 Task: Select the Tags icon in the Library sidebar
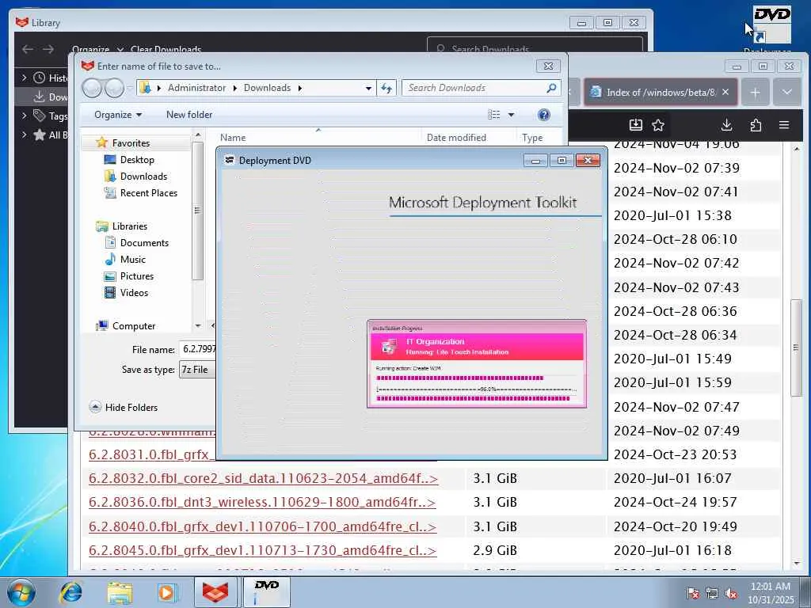point(40,116)
